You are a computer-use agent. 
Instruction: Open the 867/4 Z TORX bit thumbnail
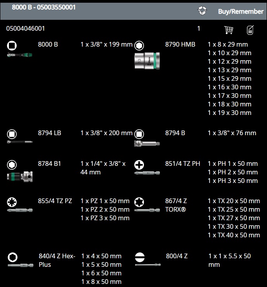[147, 210]
